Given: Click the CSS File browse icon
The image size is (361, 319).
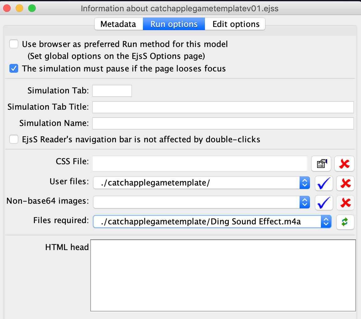Looking at the screenshot, I should click(321, 164).
